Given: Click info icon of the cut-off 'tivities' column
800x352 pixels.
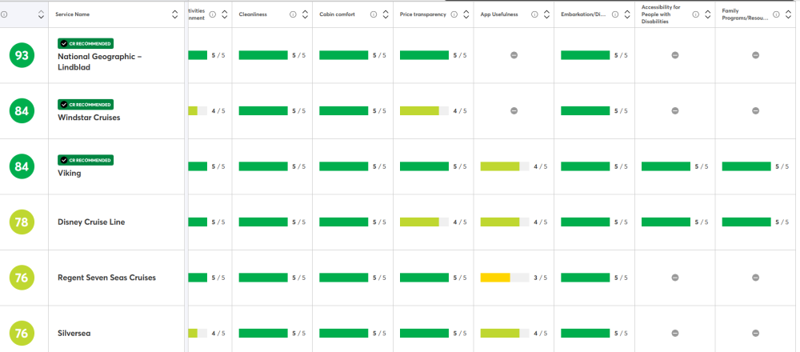Looking at the screenshot, I should tap(212, 14).
